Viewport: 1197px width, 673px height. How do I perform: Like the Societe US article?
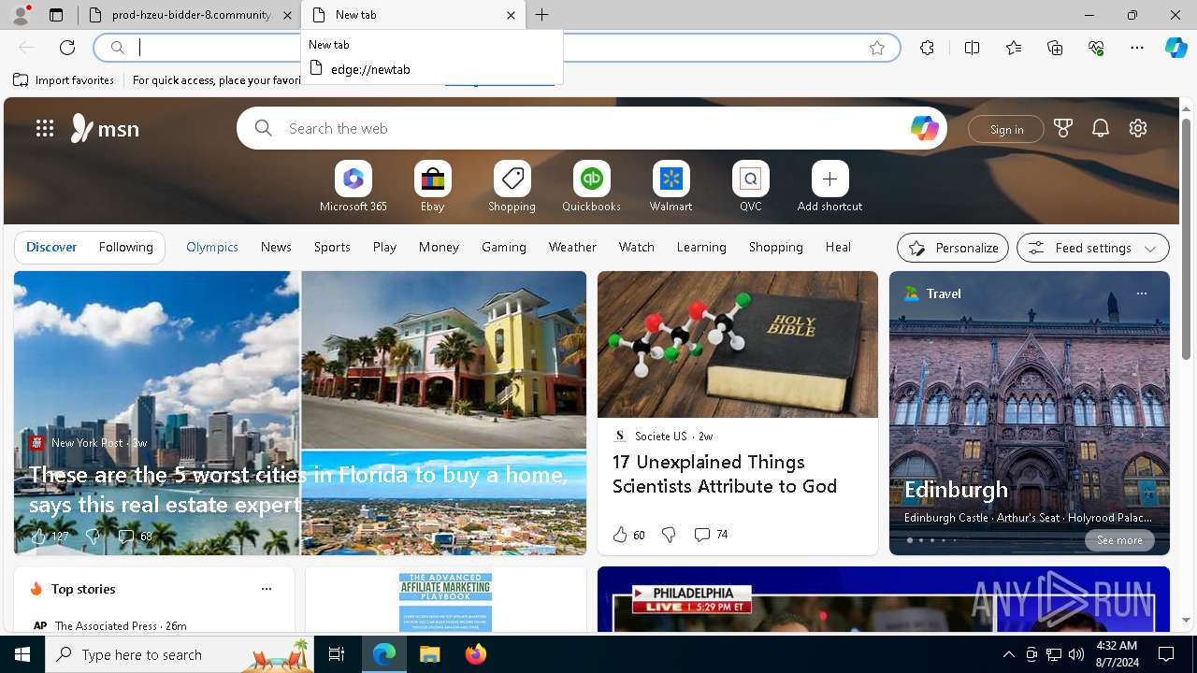620,535
